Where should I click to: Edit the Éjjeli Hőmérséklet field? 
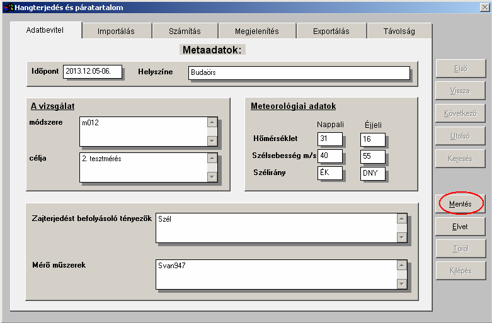pos(373,140)
